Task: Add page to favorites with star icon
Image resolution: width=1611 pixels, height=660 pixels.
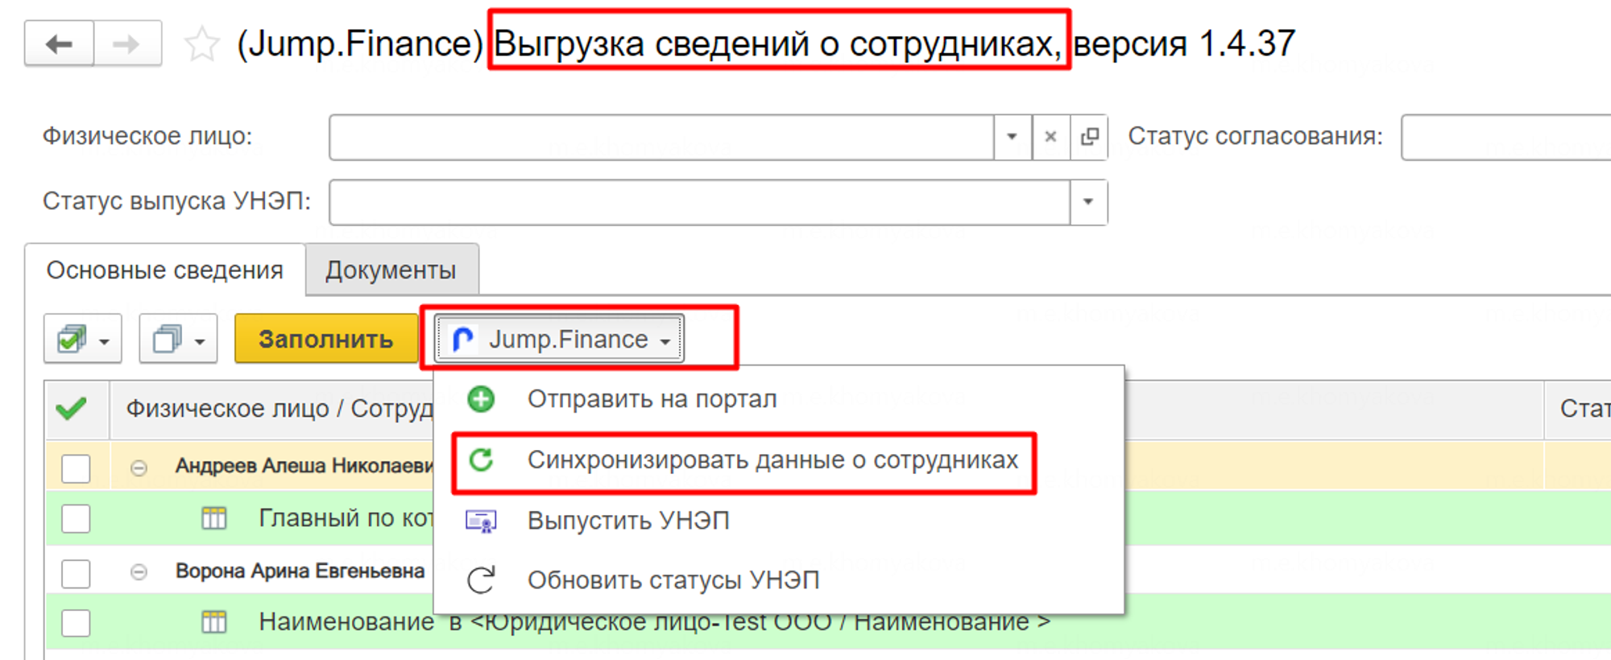Action: pyautogui.click(x=201, y=44)
